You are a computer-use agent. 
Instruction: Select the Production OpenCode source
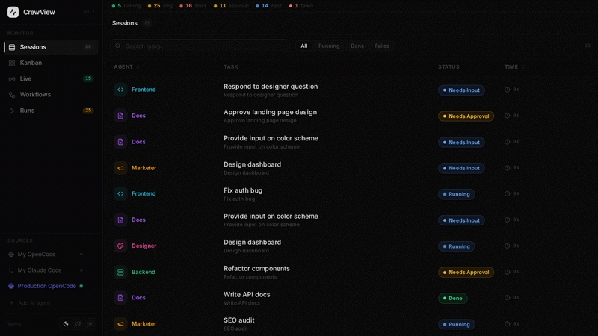click(46, 286)
